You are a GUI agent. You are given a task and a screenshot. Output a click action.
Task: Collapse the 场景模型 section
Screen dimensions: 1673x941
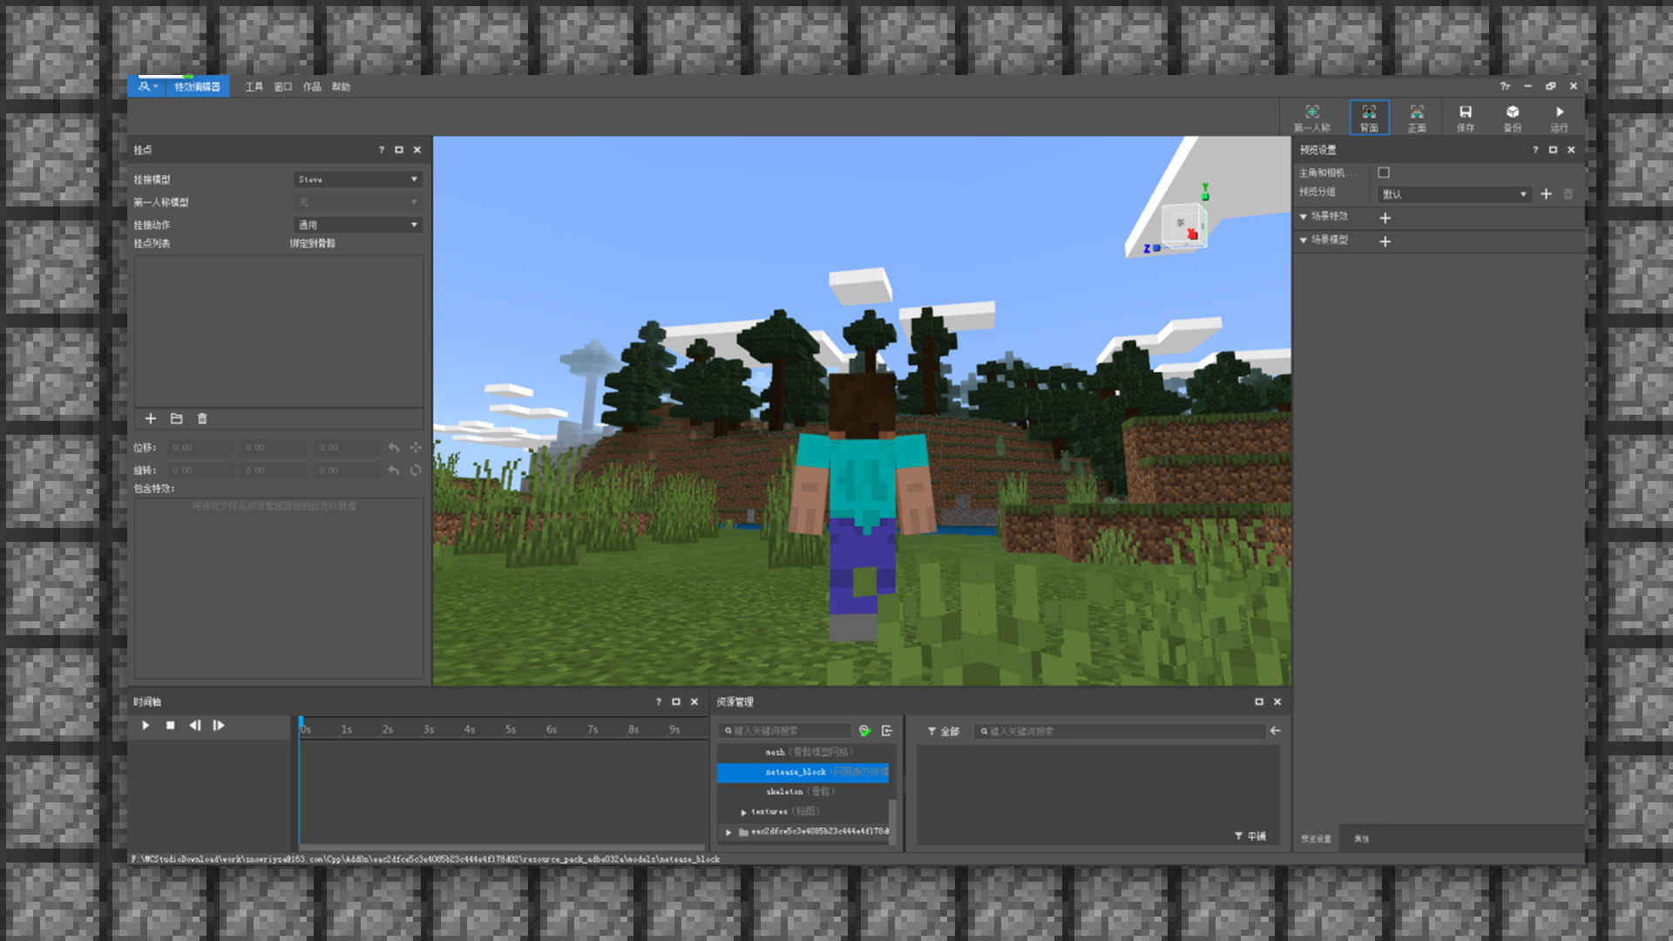point(1304,240)
